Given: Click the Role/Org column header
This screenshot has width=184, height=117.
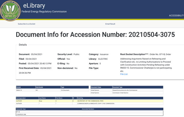Looking at the screenshot, I should click(120, 98).
